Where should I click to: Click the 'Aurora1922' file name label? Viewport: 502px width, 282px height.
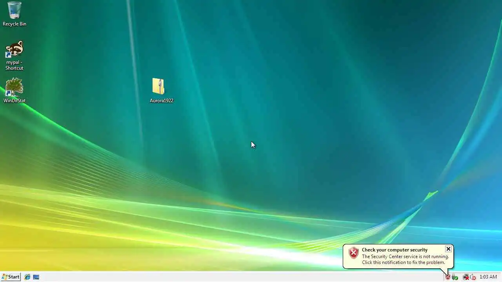tap(162, 101)
